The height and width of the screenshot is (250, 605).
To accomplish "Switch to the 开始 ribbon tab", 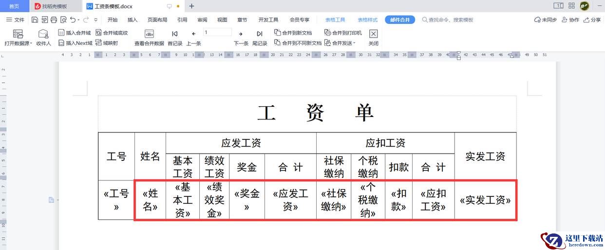I will pos(113,20).
